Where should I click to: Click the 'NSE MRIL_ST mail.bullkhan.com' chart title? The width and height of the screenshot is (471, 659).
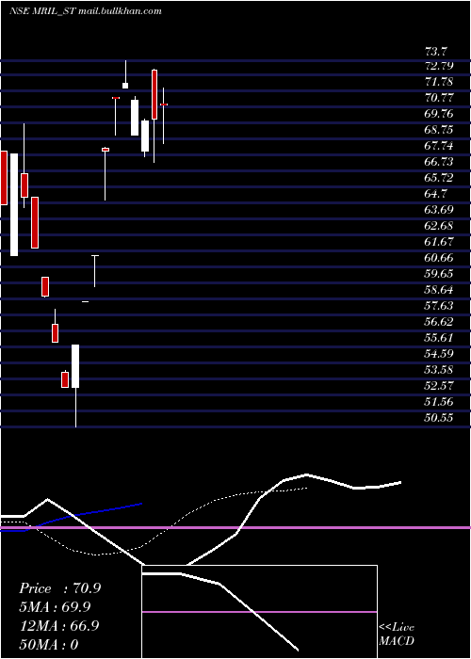86,11
